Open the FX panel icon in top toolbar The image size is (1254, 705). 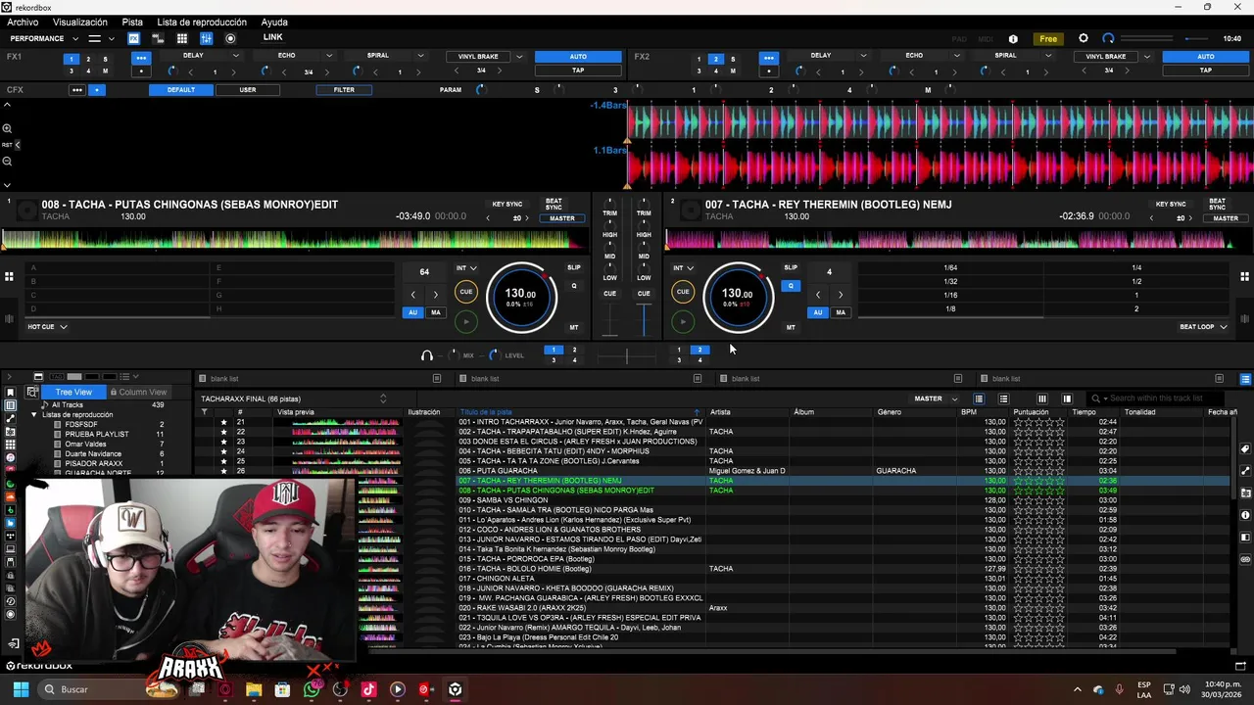(x=133, y=38)
